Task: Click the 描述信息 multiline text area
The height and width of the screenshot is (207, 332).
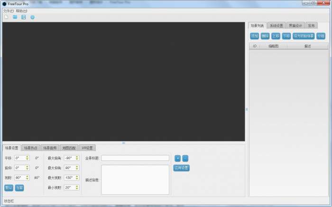Action: tap(135, 179)
